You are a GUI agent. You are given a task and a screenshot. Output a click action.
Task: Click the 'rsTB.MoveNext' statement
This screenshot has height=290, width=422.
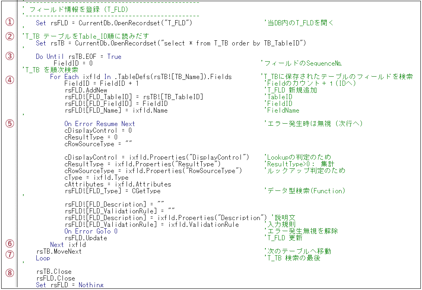[59, 251]
